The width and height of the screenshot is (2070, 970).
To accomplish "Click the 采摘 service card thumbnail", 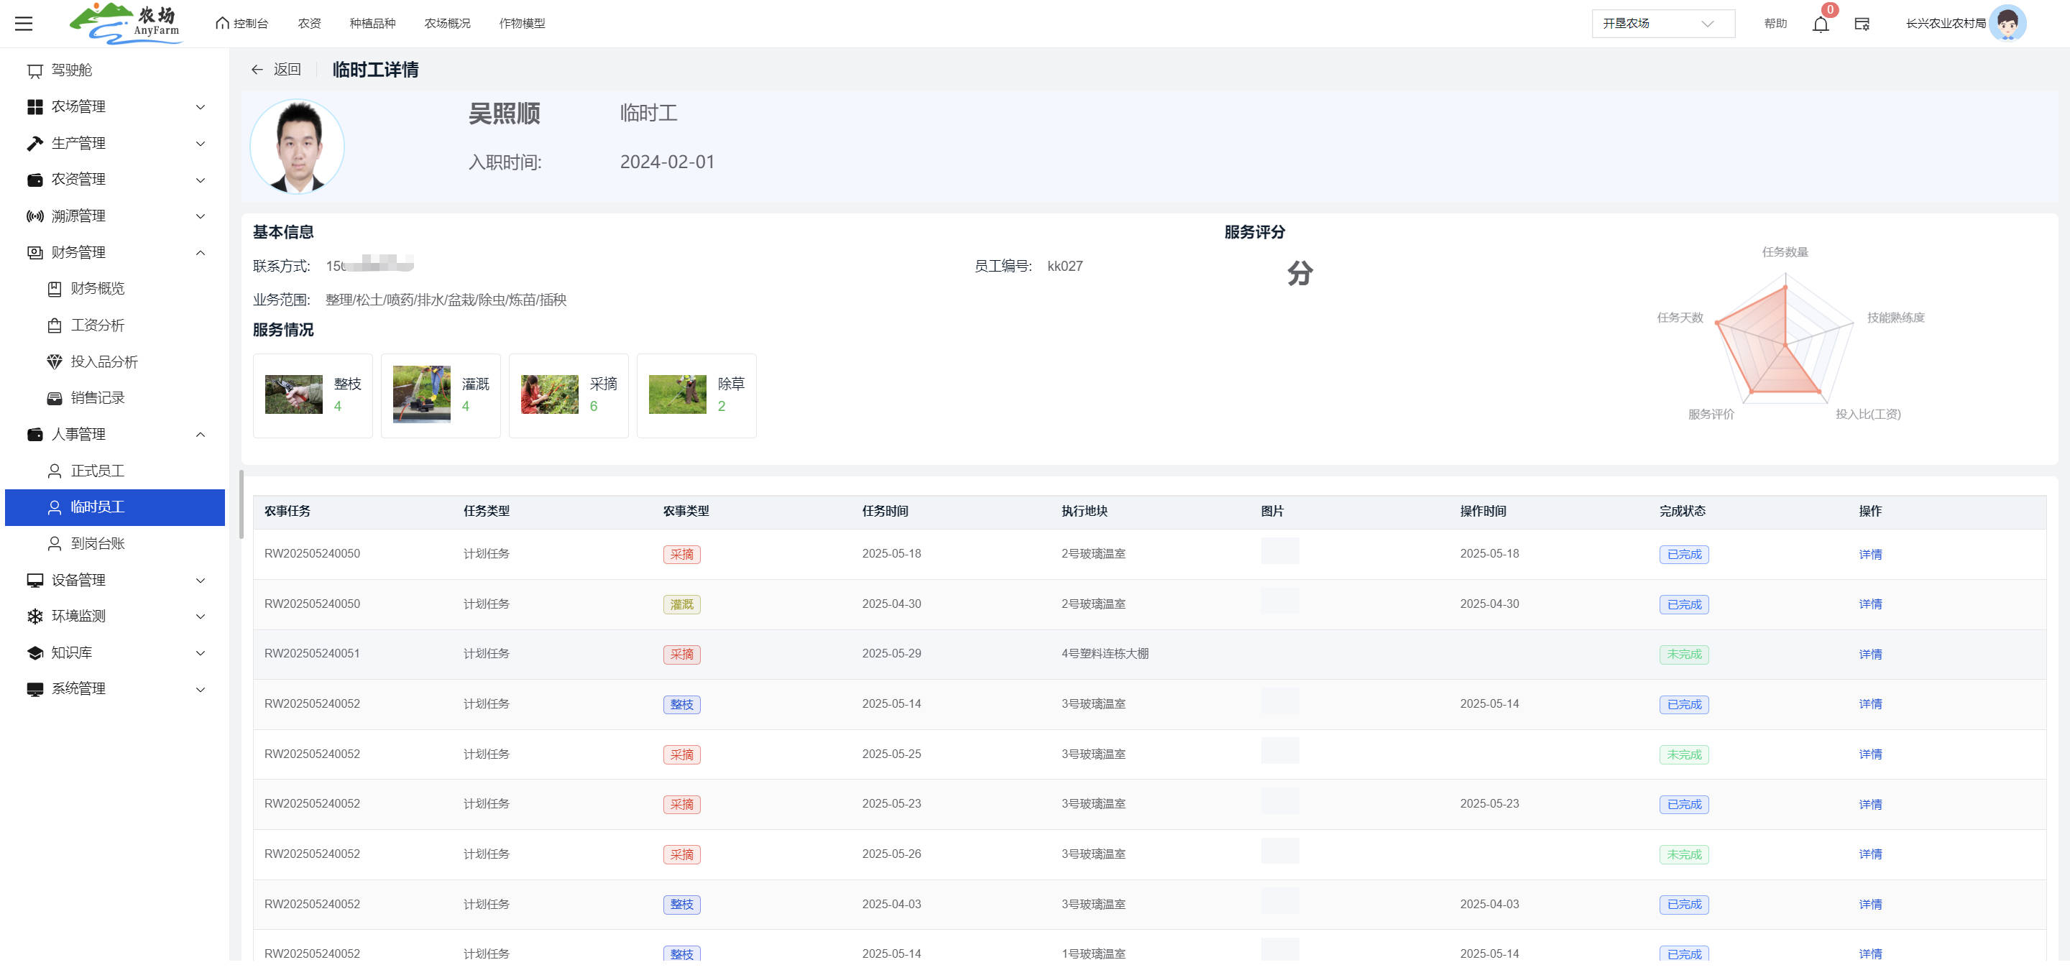I will (549, 394).
